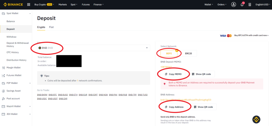Expand the WazirX Wallet arrow
The width and height of the screenshot is (272, 126).
(x=30, y=106)
